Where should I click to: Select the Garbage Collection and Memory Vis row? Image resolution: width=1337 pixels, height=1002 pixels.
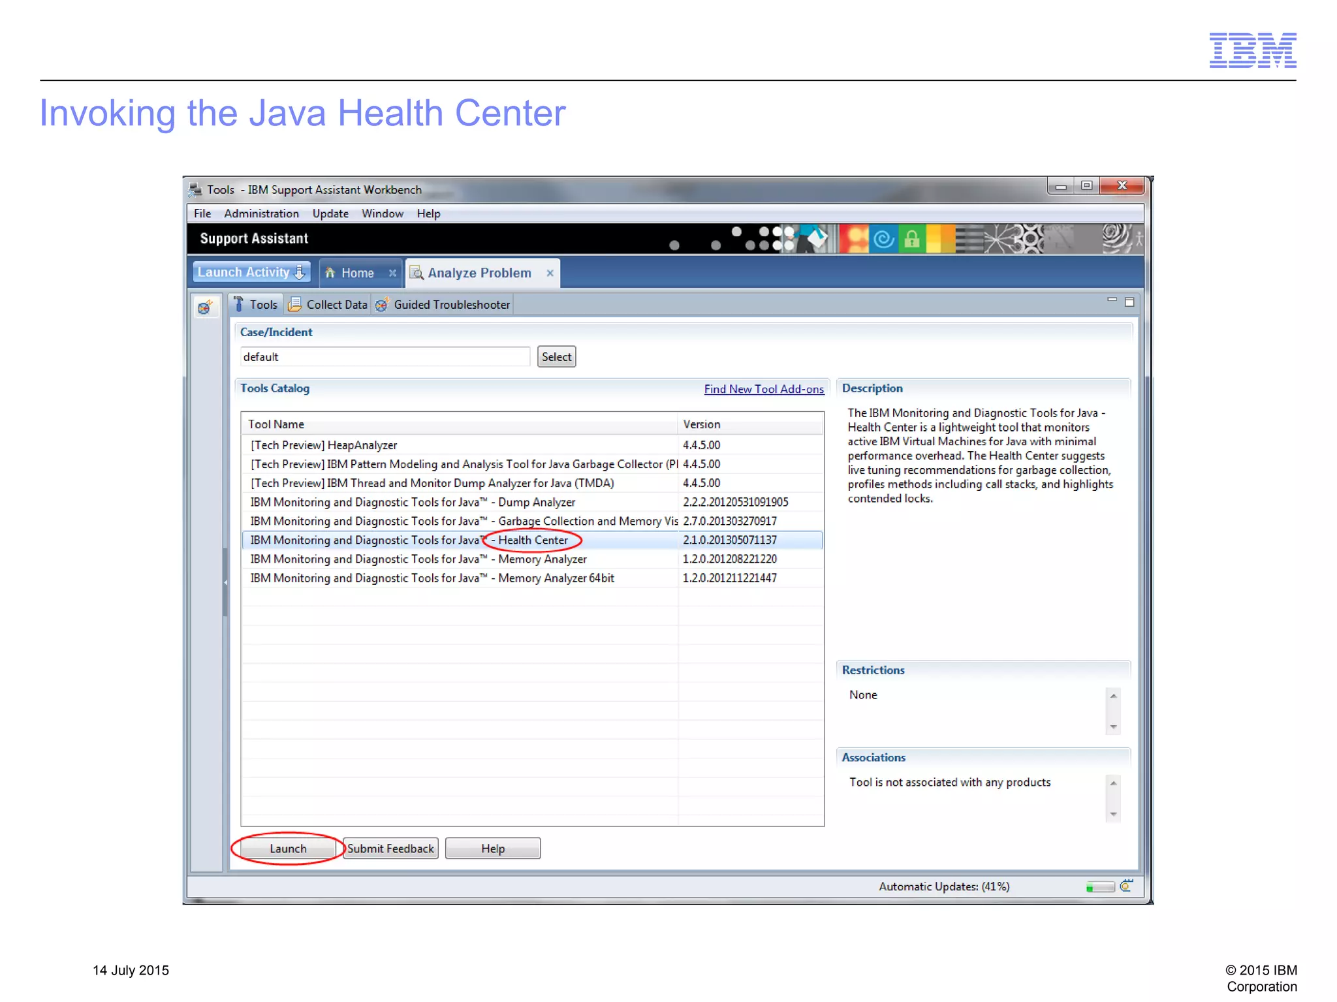pos(532,521)
